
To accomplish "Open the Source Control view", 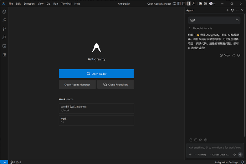I will (x=4, y=29).
